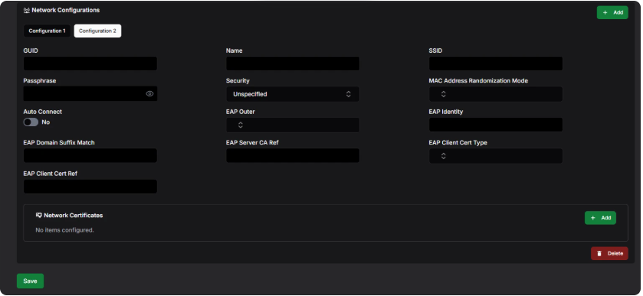This screenshot has height=296, width=643.
Task: Focus the SSID input box
Action: pyautogui.click(x=496, y=63)
